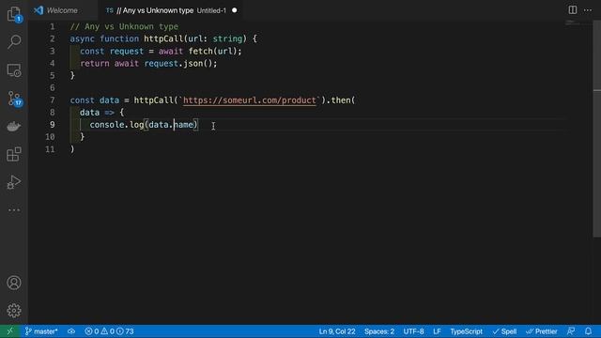This screenshot has width=601, height=338.
Task: Click line number 7 in gutter
Action: (x=53, y=100)
